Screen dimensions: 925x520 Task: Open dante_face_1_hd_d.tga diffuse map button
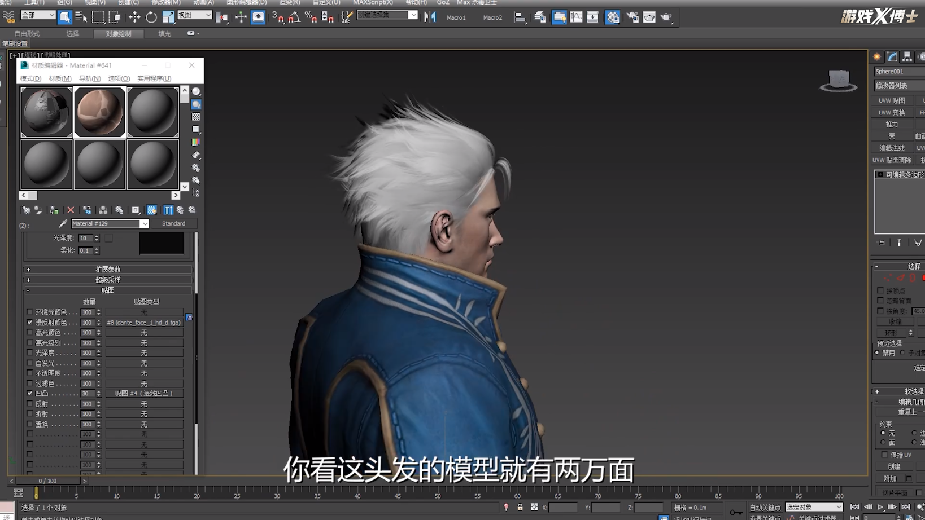pos(144,323)
